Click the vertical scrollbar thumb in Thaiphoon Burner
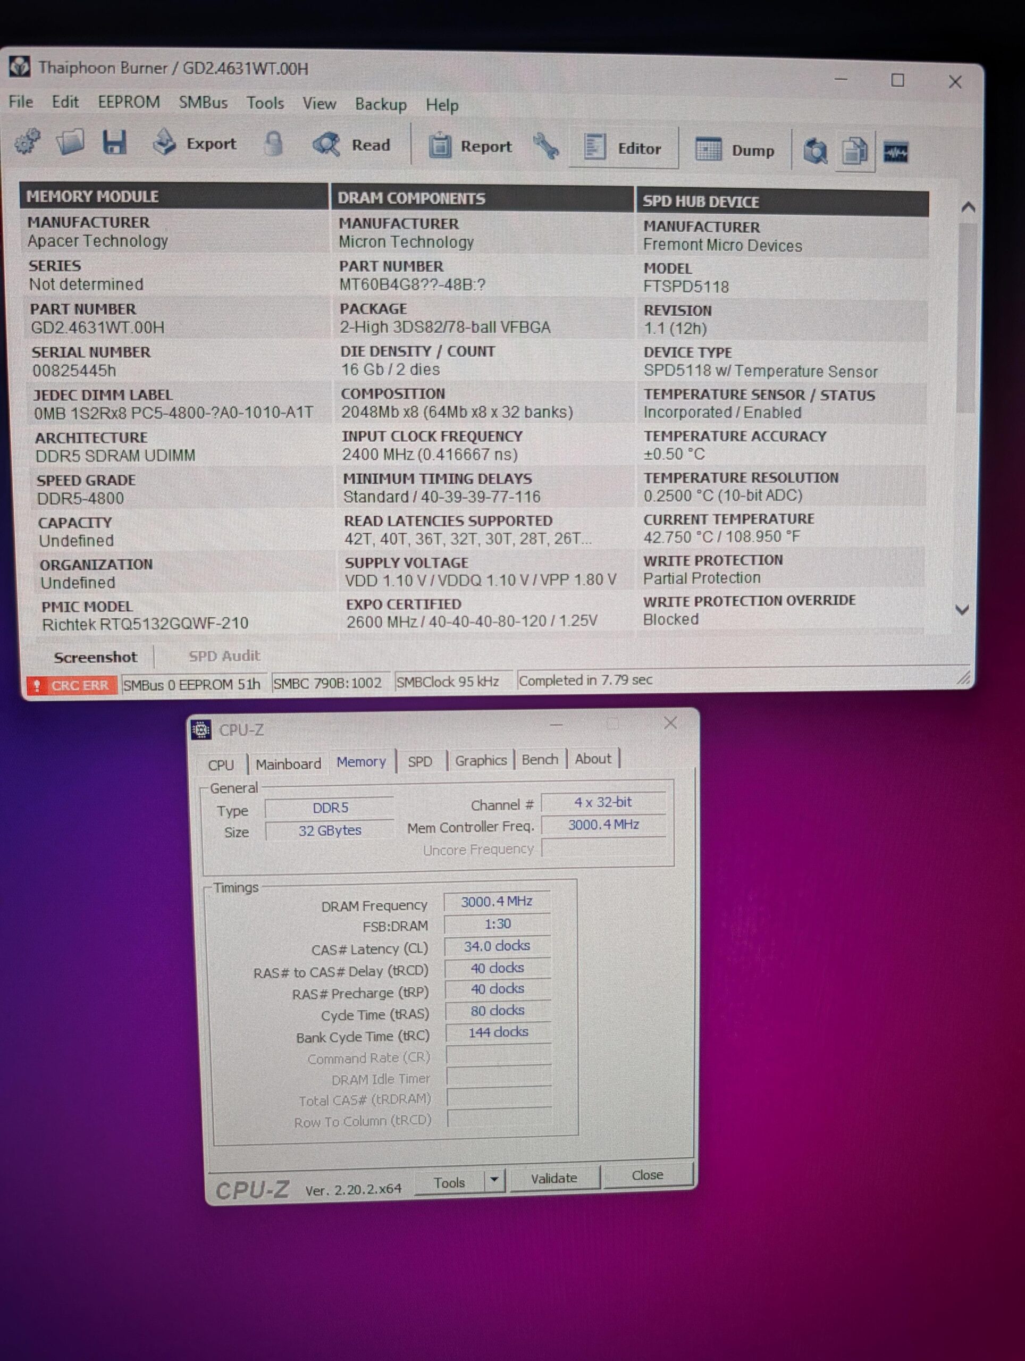The image size is (1025, 1361). tap(967, 317)
